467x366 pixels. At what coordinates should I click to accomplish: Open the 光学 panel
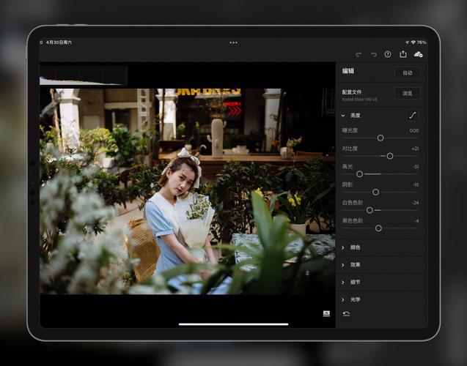[355, 299]
